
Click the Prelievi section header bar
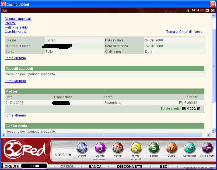click(x=104, y=91)
